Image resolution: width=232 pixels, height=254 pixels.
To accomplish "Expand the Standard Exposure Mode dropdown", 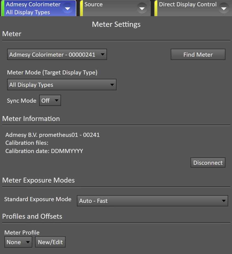I will (x=152, y=201).
